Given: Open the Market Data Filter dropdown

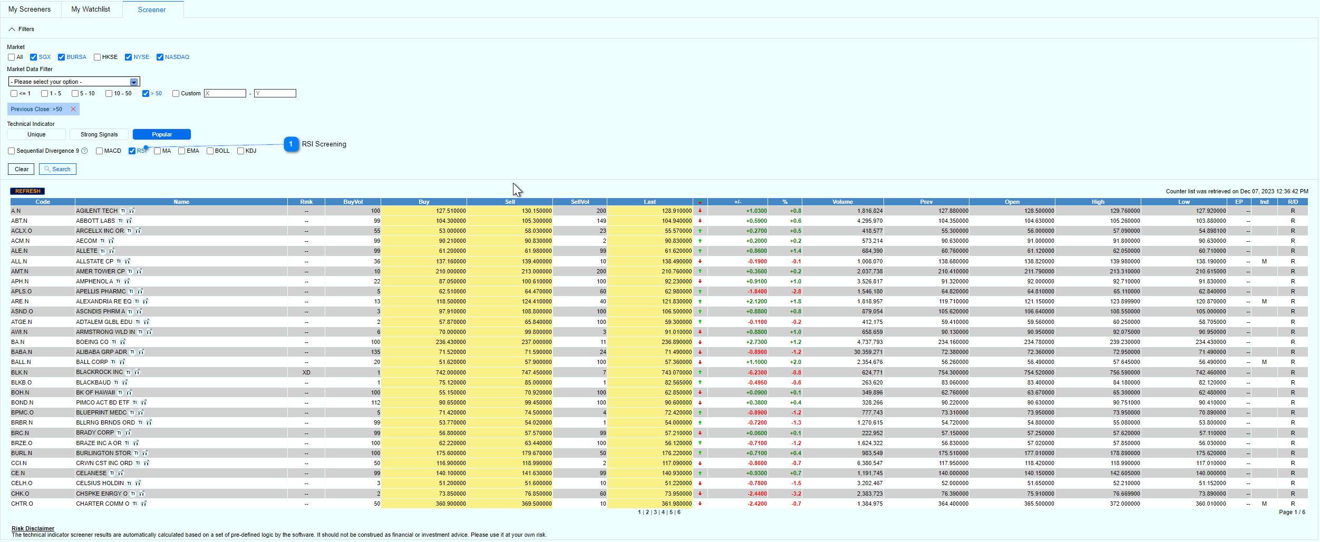Looking at the screenshot, I should tap(74, 82).
